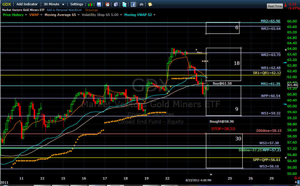Open the 30 Minute timeframe dropdown

pos(54,4)
